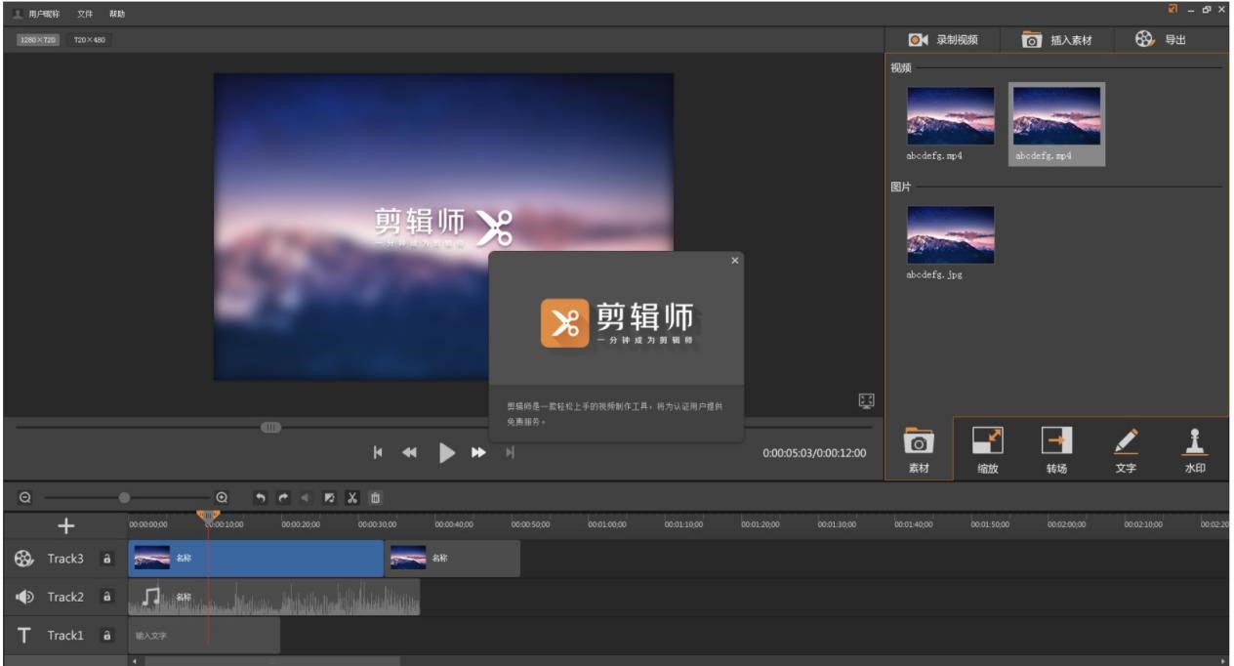Image resolution: width=1234 pixels, height=666 pixels.
Task: Delete selected clip with the trash icon
Action: point(375,497)
